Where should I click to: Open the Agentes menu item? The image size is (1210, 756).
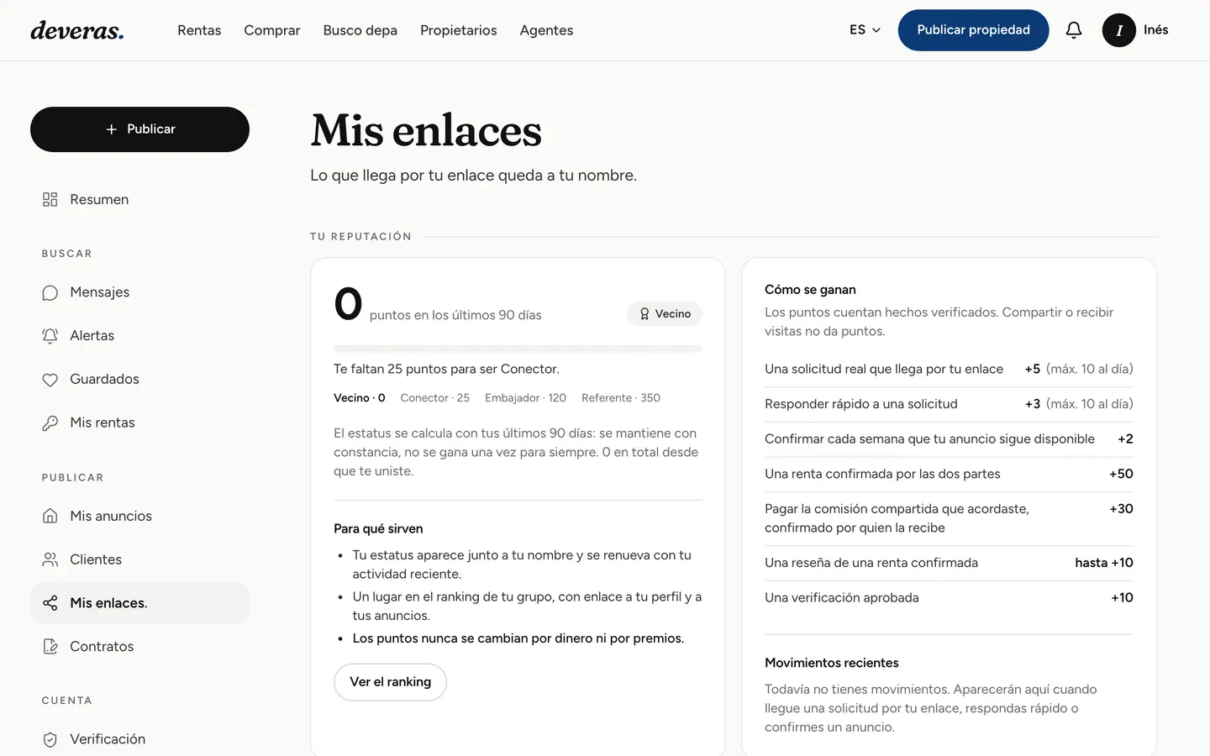tap(546, 30)
